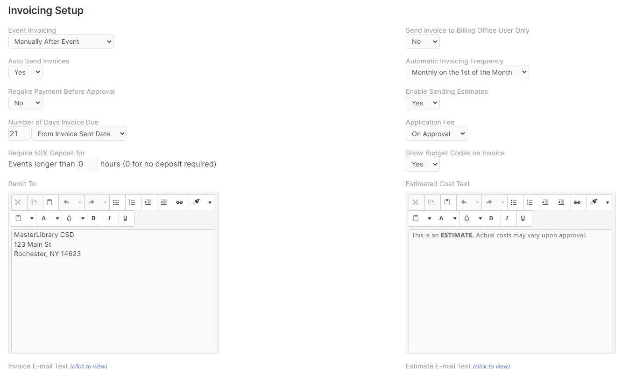Expand format cleaner arrow in Estimated Cost Text editor
Viewport: 636px width, 374px height.
click(607, 202)
